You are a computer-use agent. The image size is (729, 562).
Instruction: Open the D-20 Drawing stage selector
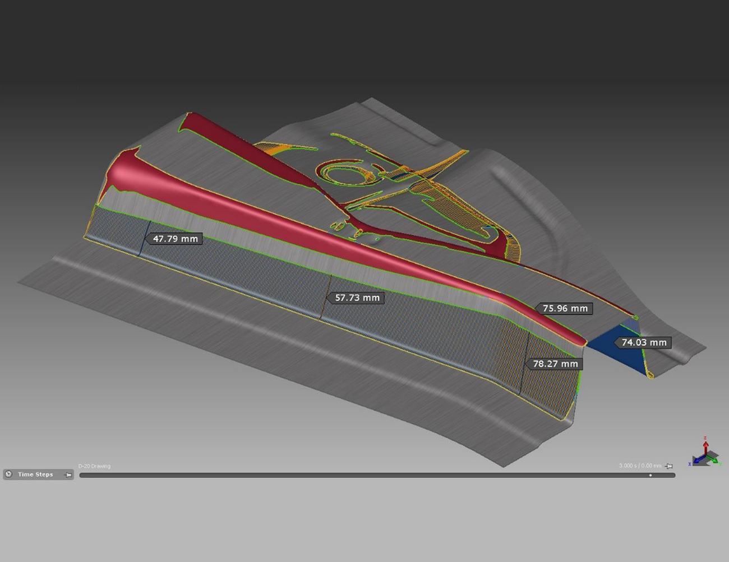94,466
